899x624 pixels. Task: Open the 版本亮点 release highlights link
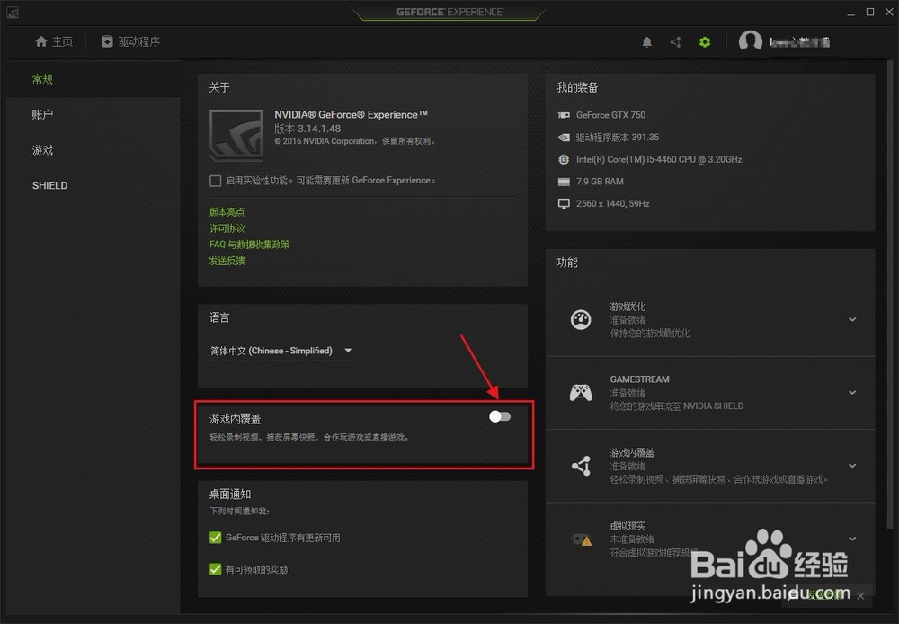(x=227, y=211)
